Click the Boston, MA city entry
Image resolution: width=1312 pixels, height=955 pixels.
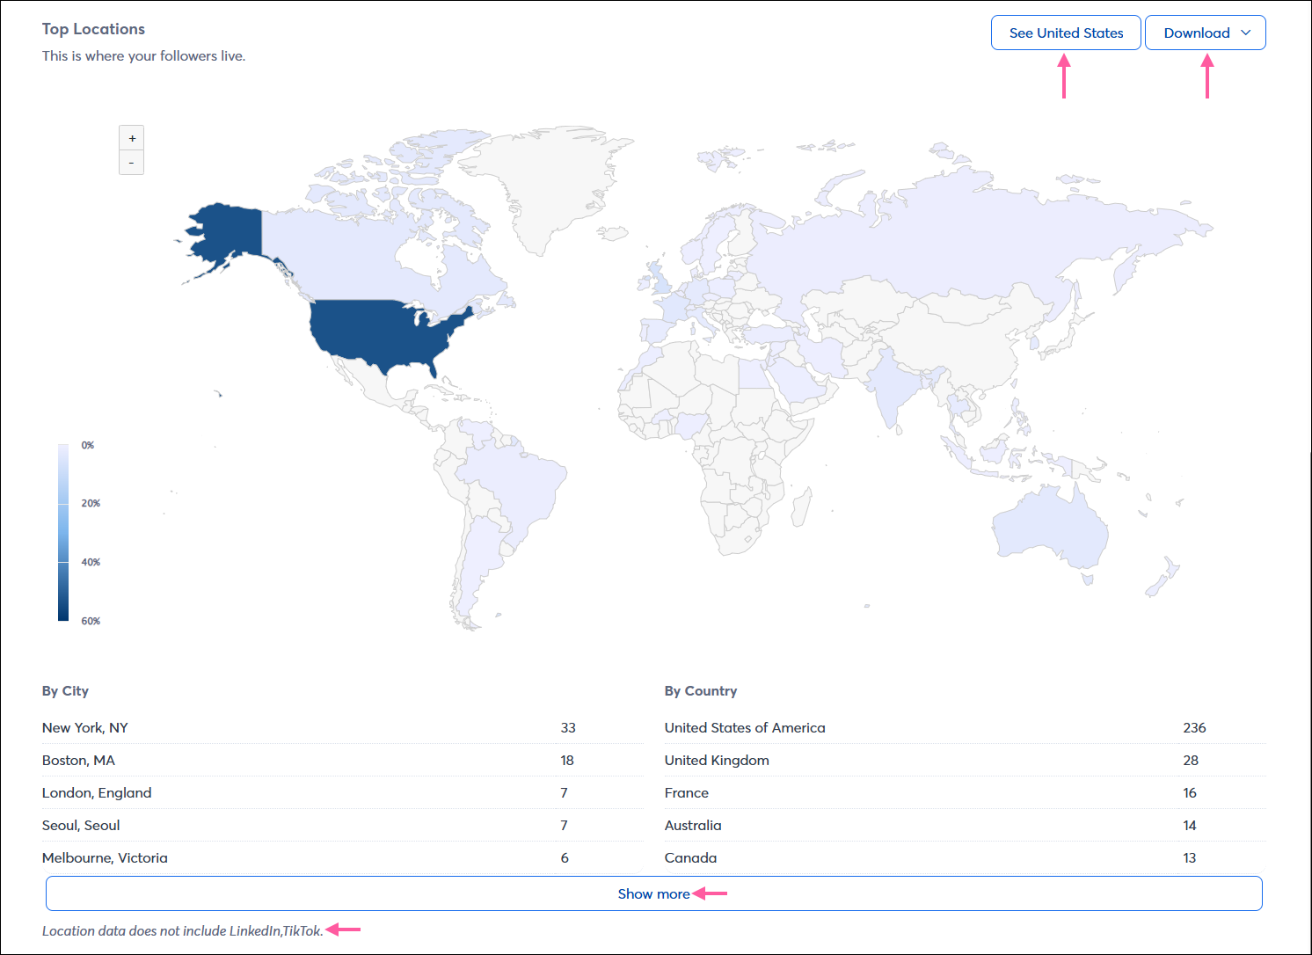point(78,760)
